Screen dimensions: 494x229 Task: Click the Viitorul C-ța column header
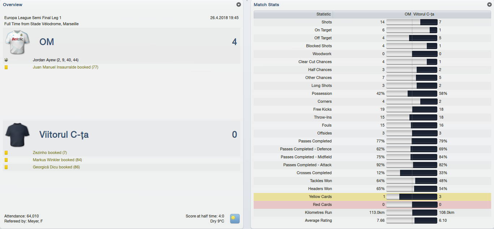424,14
